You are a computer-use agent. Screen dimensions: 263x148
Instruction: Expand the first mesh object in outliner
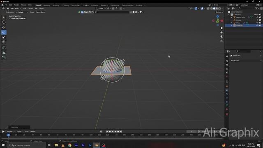(232, 17)
